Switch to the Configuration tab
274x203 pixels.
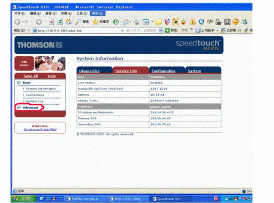click(x=163, y=71)
